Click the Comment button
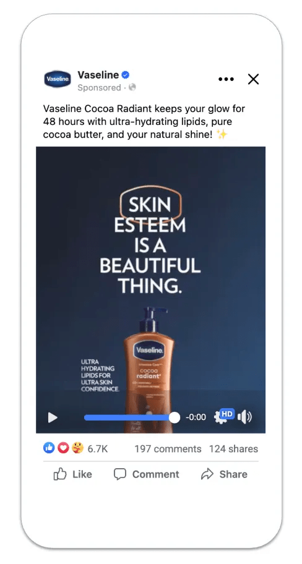The height and width of the screenshot is (564, 302). click(146, 474)
